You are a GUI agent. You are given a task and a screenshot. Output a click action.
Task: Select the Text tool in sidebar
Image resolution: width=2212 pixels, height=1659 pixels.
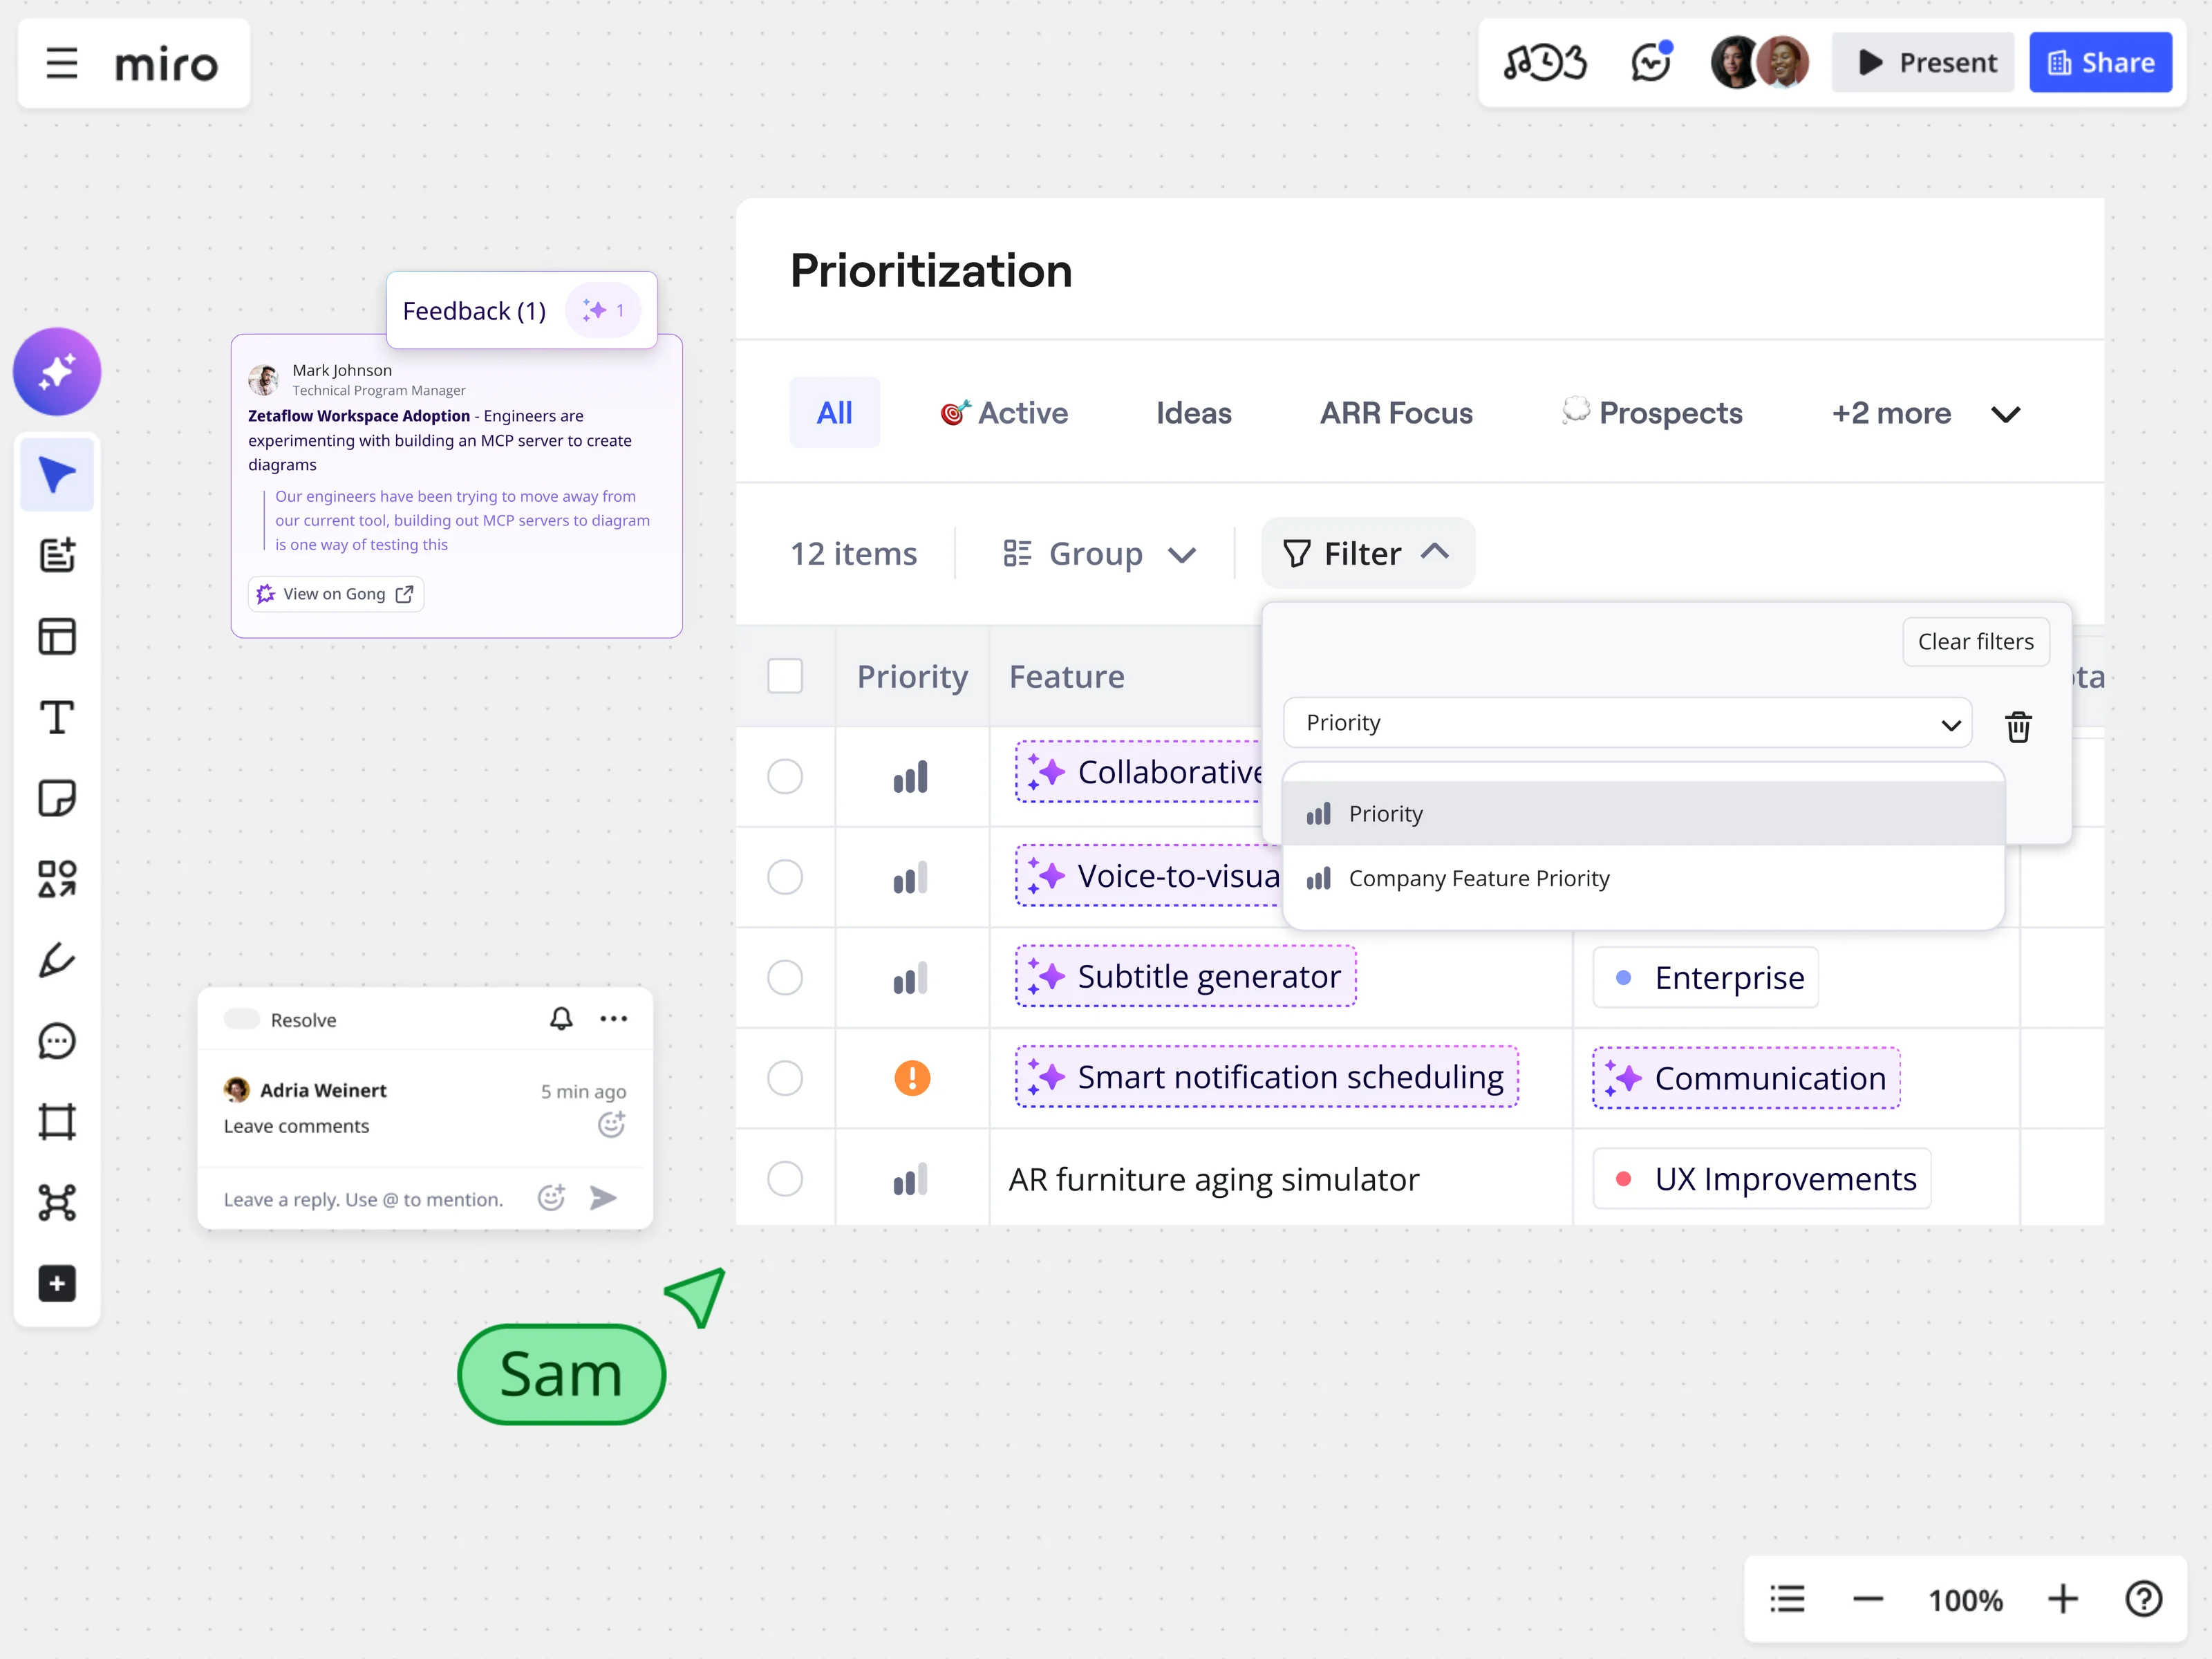point(57,717)
